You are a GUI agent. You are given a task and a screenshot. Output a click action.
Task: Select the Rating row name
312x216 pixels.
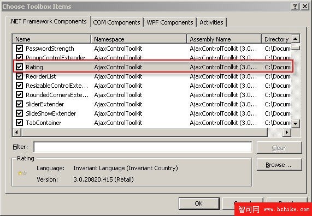pos(34,67)
